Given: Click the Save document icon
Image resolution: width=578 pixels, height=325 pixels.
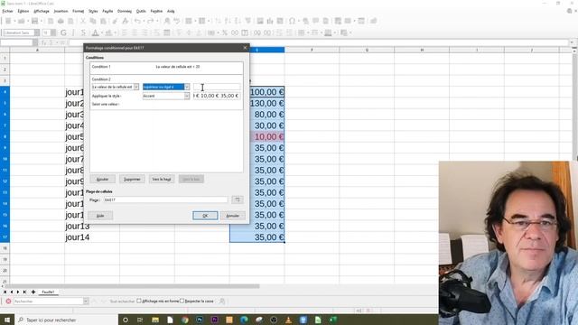Looking at the screenshot, I should coord(34,21).
